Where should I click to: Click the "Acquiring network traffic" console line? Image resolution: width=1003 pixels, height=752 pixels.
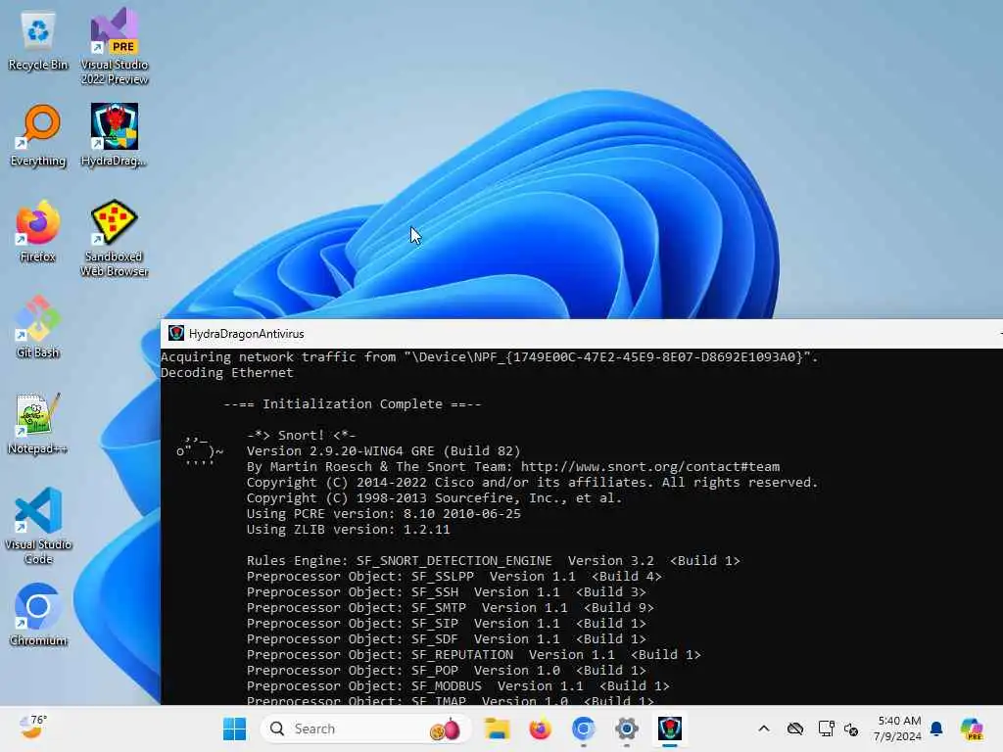point(490,356)
